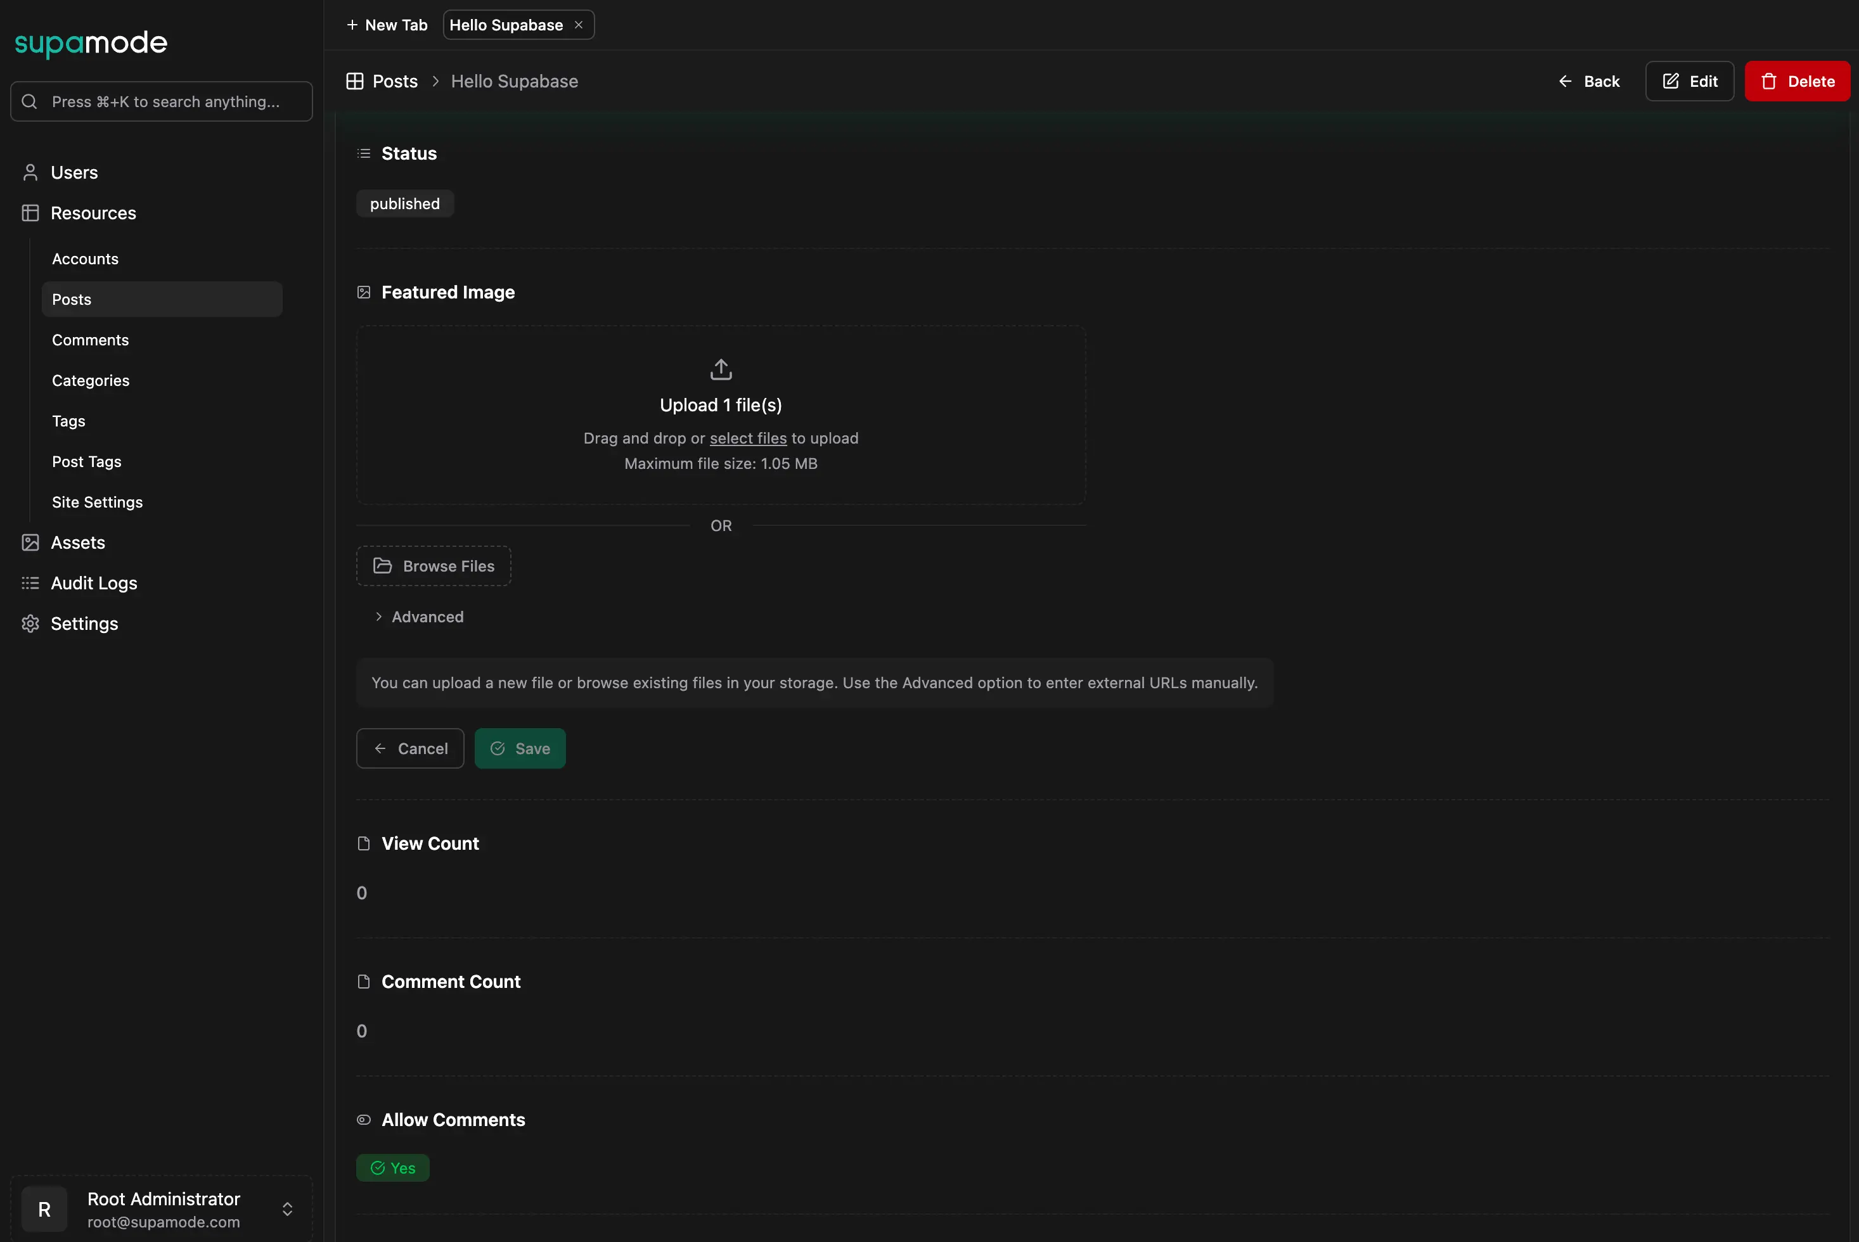The image size is (1859, 1242).
Task: Expand the Advanced section
Action: coord(420,616)
